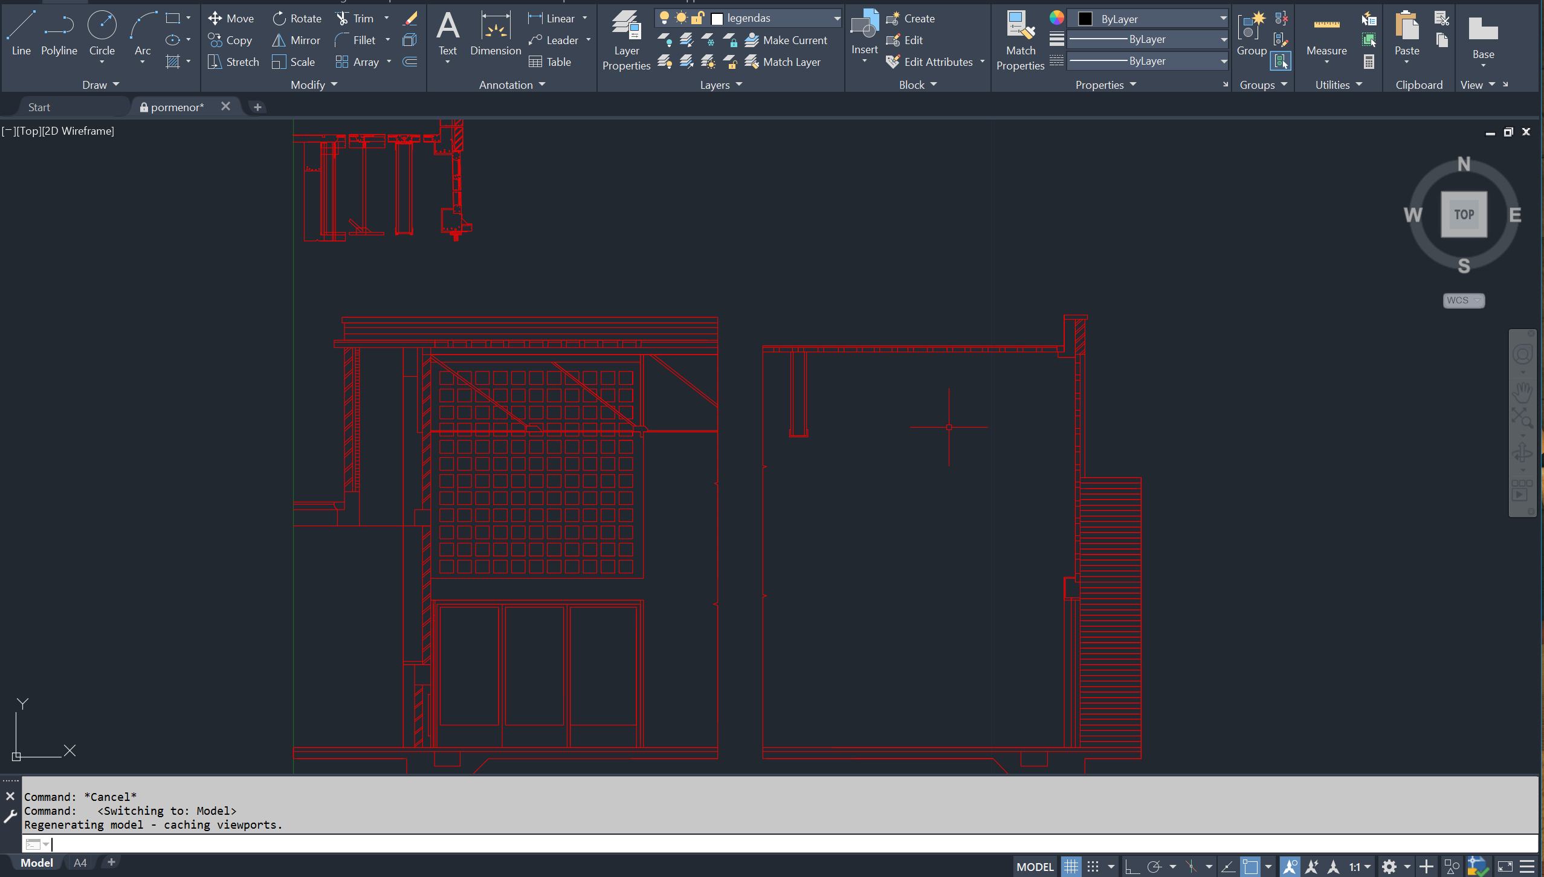The width and height of the screenshot is (1544, 877).
Task: Add a new layout with plus button
Action: click(111, 863)
